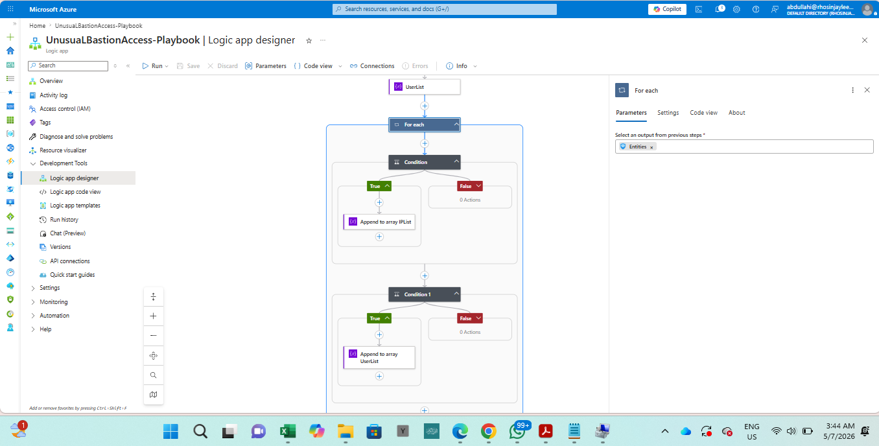The width and height of the screenshot is (879, 446).
Task: Open the portal settings gear
Action: pos(736,9)
